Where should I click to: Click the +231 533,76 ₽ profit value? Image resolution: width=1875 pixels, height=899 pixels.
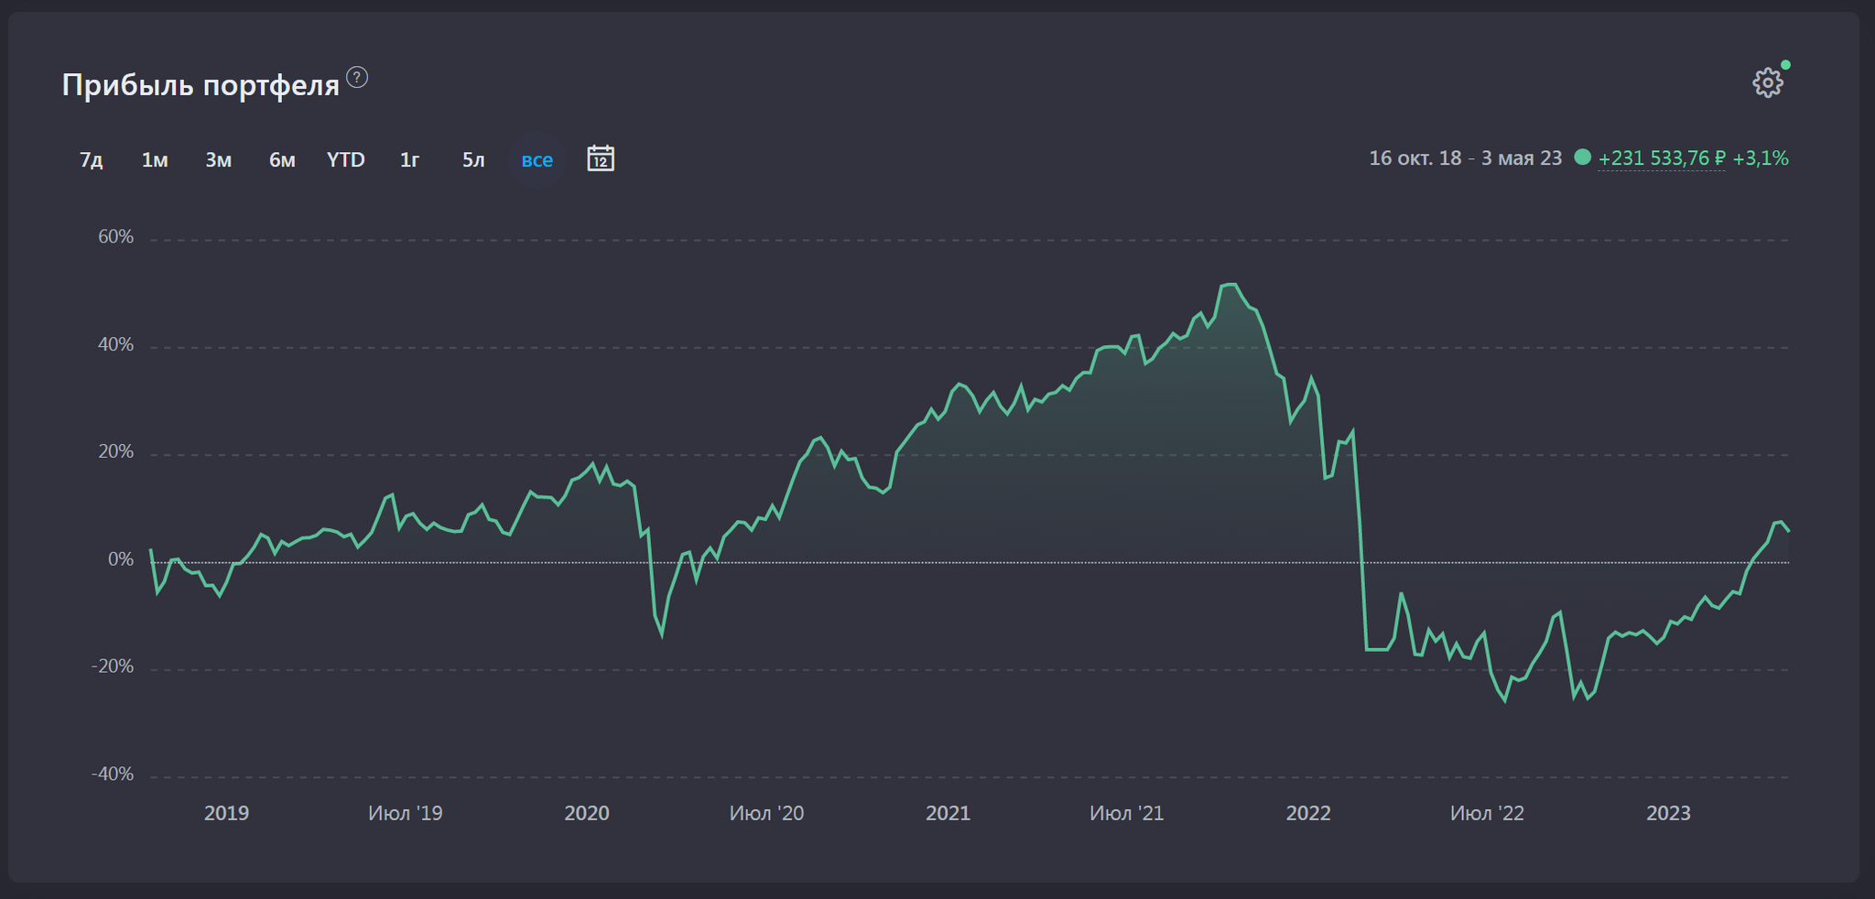1662,158
